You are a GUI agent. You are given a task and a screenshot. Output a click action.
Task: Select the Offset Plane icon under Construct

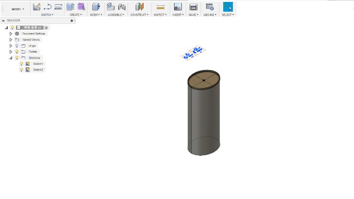[x=140, y=7]
